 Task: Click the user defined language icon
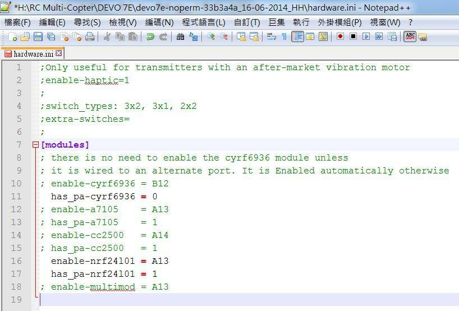click(x=310, y=36)
